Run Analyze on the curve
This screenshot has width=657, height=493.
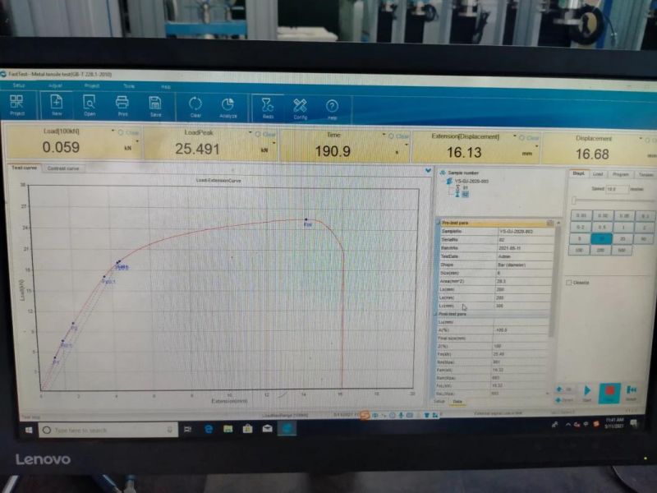227,108
